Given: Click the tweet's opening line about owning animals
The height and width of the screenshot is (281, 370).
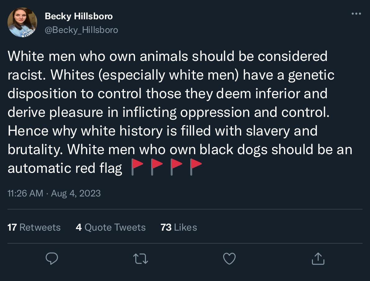Looking at the screenshot, I should click(167, 56).
